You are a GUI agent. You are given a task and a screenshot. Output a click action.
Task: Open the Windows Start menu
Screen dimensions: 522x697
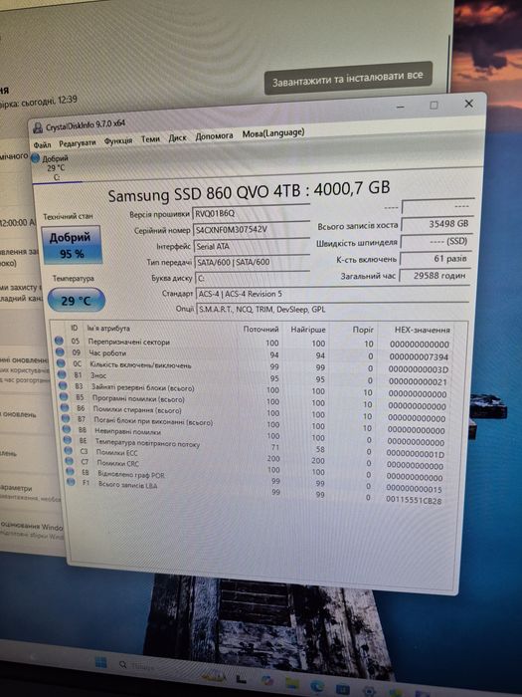coord(101,663)
